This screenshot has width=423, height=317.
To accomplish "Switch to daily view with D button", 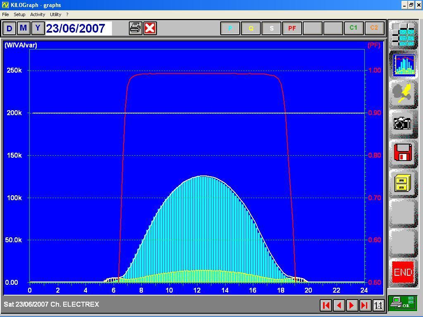I will click(x=9, y=28).
